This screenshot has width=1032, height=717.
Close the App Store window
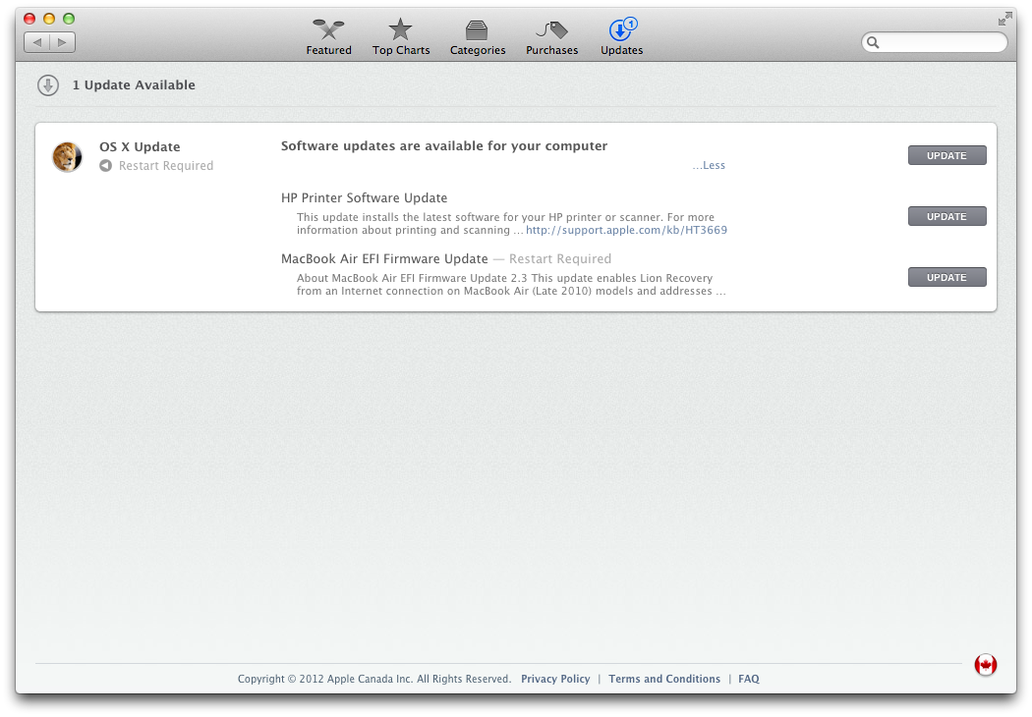click(x=29, y=19)
